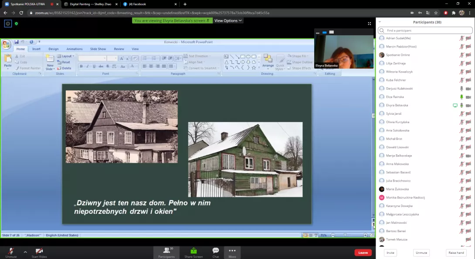Viewport: 475px width, 259px height.
Task: Click the meeting information icon
Action: (x=8, y=23)
